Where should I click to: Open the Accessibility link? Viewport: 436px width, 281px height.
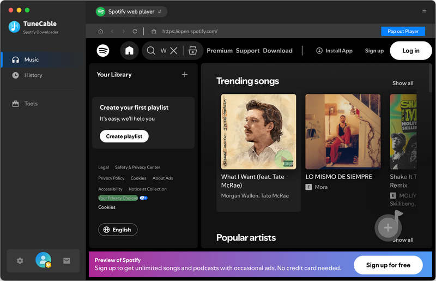[110, 189]
